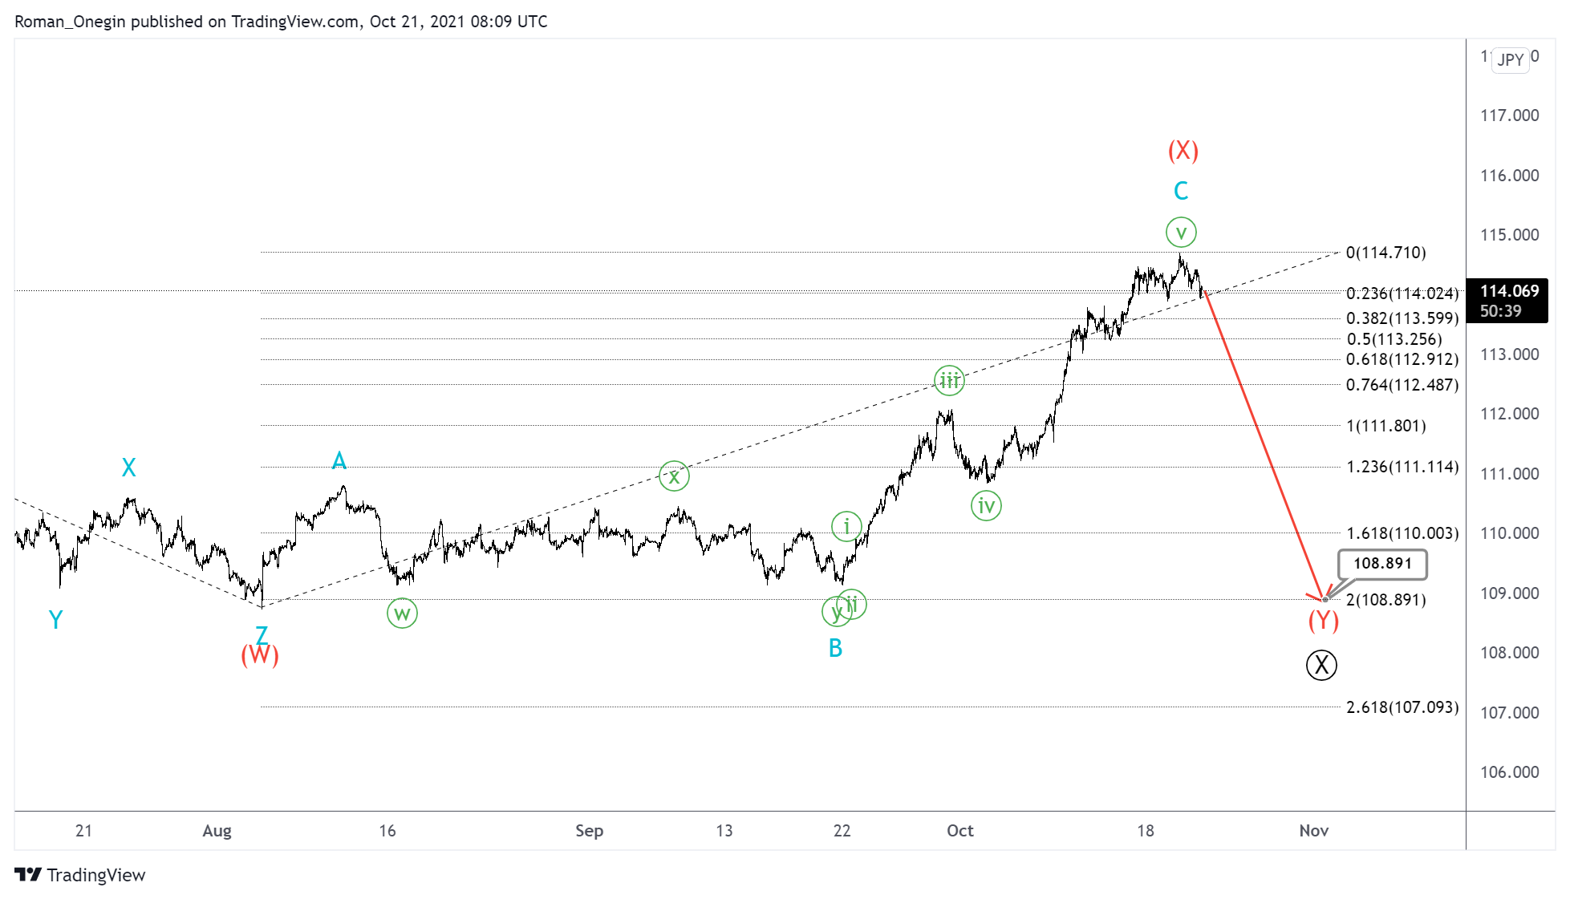Select the blue C wave annotation
This screenshot has height=899, width=1570.
[1179, 190]
